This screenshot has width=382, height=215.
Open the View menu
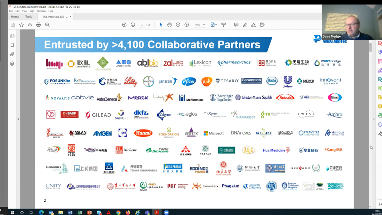(25, 11)
